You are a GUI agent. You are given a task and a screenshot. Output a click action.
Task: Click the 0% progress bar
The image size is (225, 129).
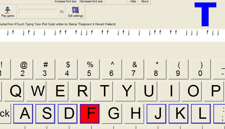pyautogui.click(x=38, y=12)
